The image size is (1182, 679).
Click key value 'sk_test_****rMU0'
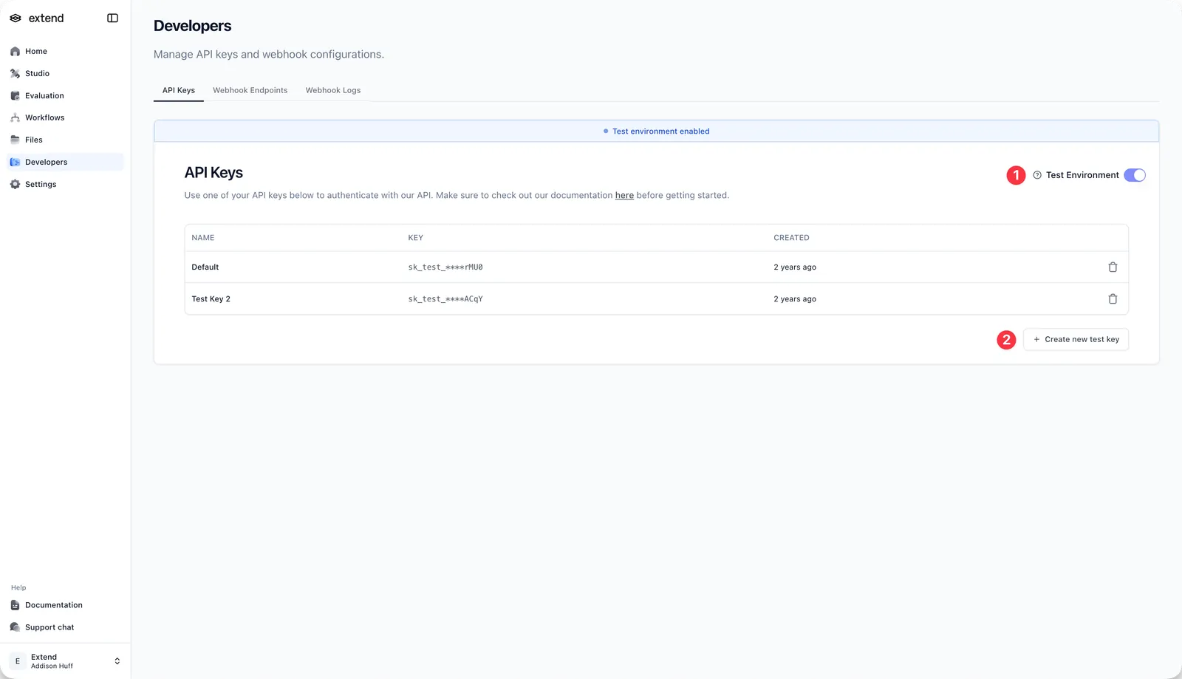pyautogui.click(x=445, y=267)
